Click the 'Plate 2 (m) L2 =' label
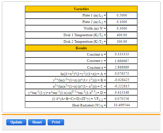163x133 pixels. pos(94,22)
